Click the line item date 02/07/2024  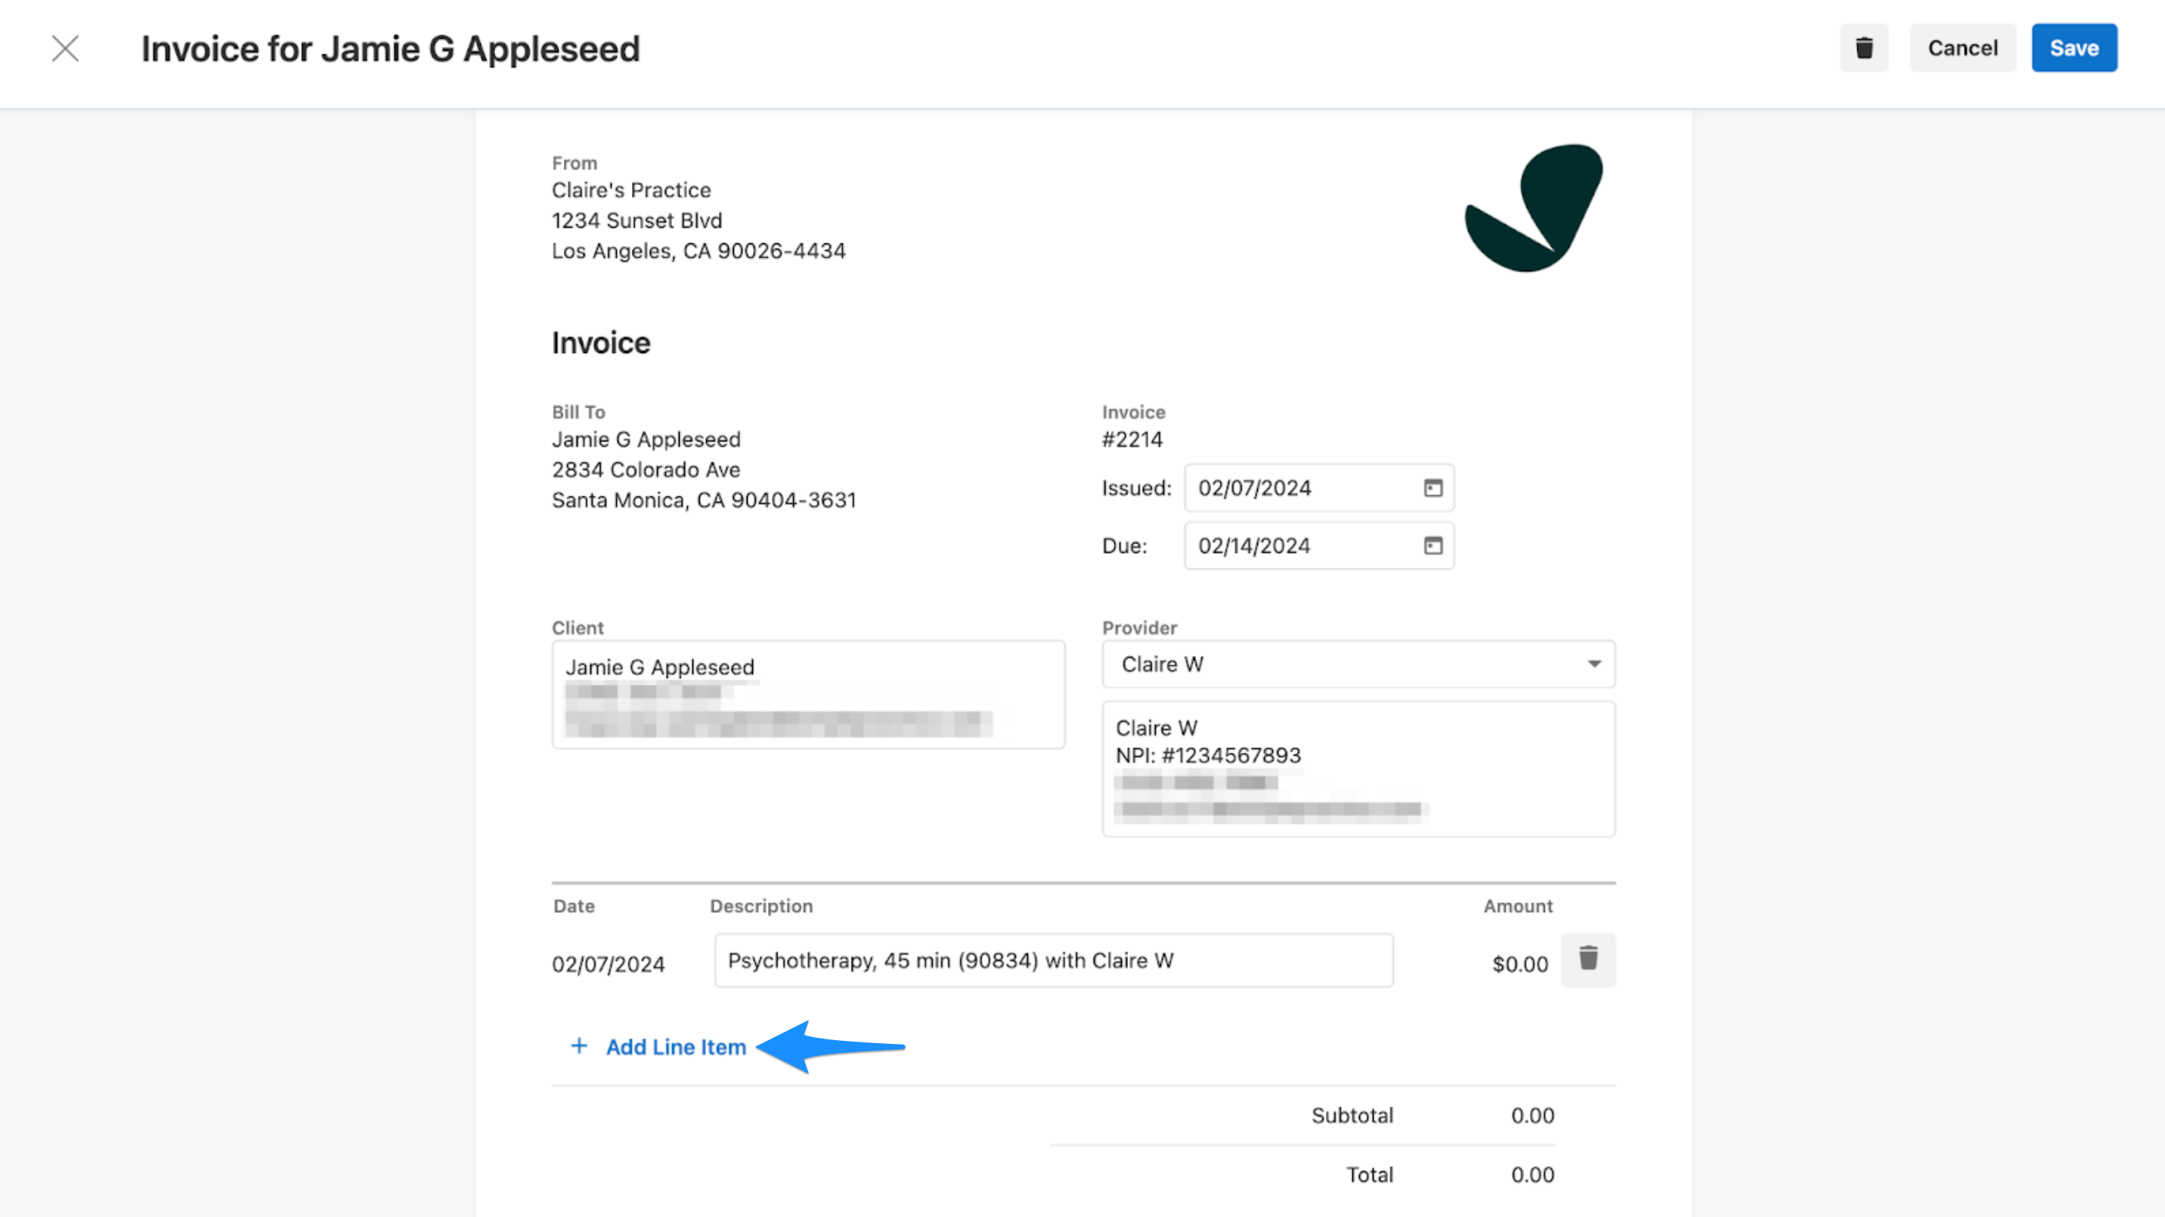[x=608, y=964]
